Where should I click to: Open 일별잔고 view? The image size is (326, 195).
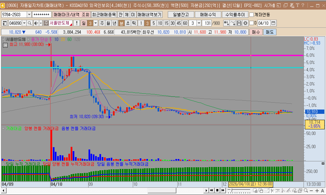(181, 15)
